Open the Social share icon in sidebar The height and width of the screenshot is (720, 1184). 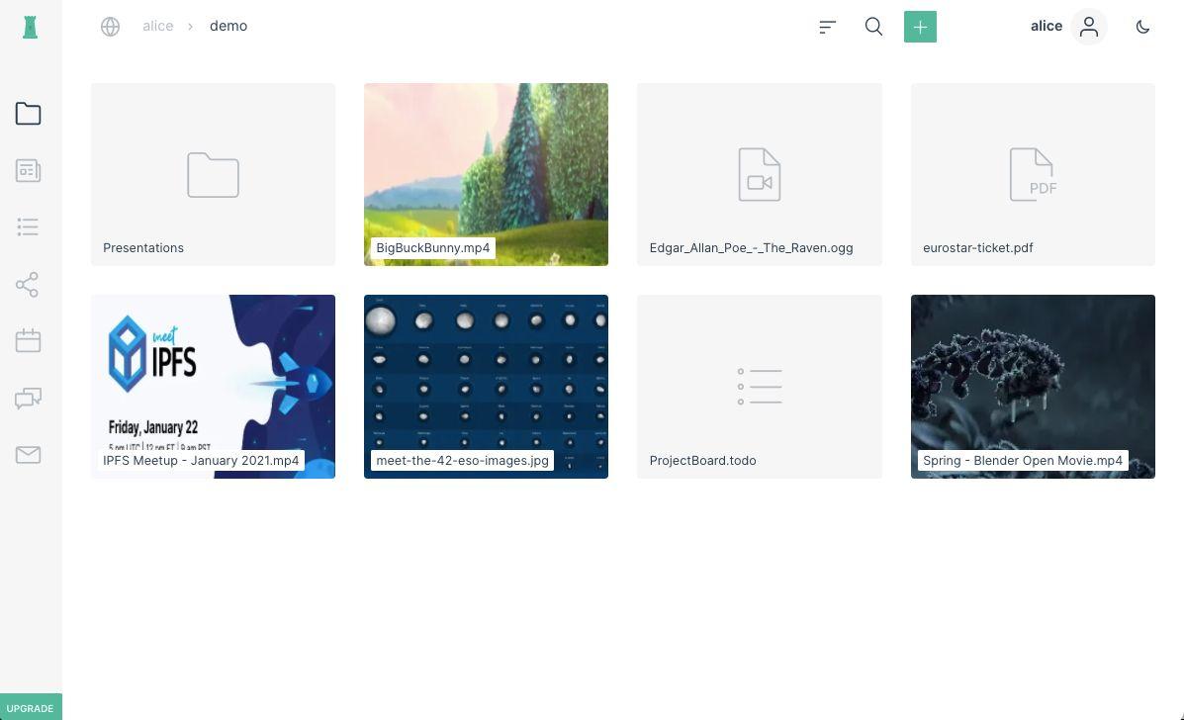click(27, 285)
